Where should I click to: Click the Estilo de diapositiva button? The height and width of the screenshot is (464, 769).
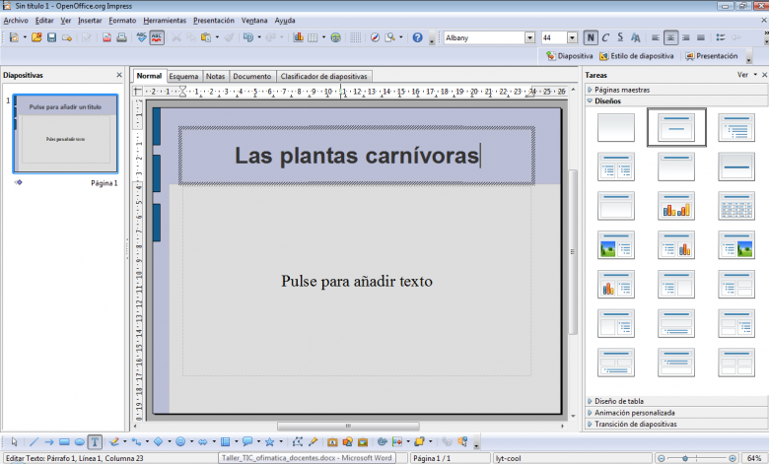[639, 56]
